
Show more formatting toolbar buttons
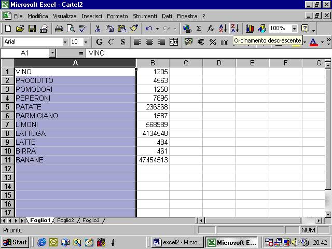[328, 41]
